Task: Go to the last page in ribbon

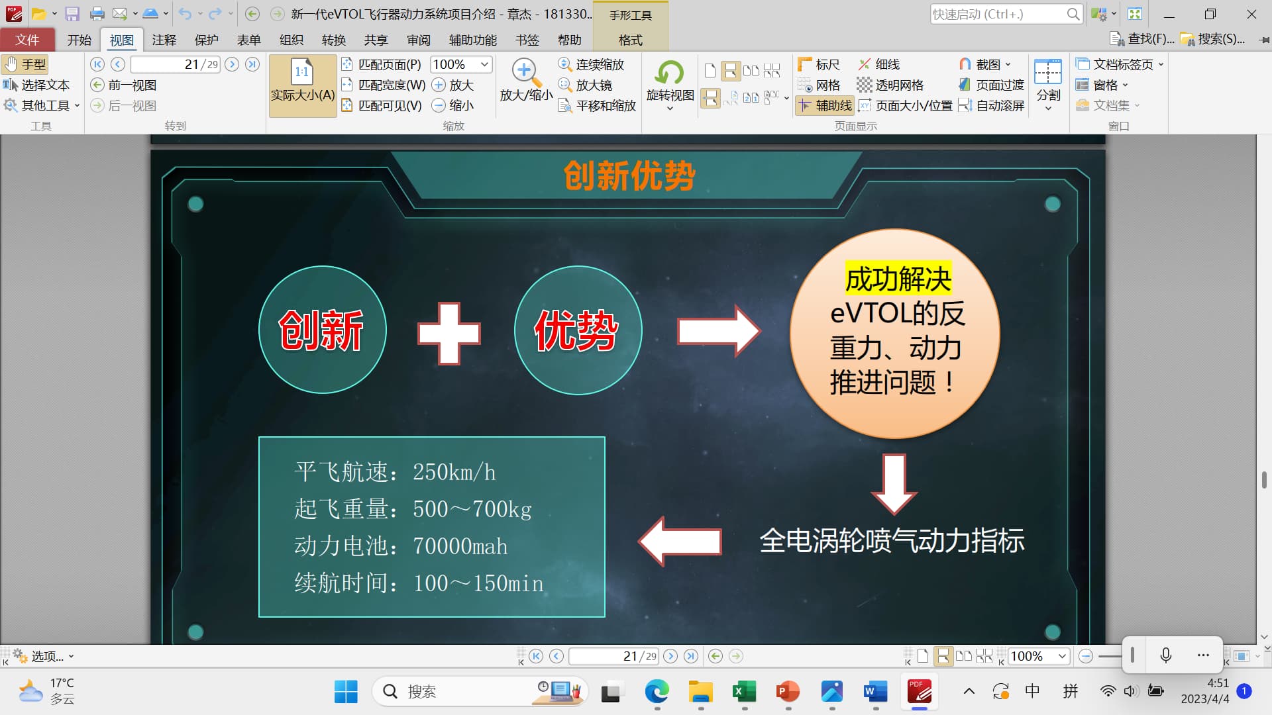Action: [x=252, y=64]
